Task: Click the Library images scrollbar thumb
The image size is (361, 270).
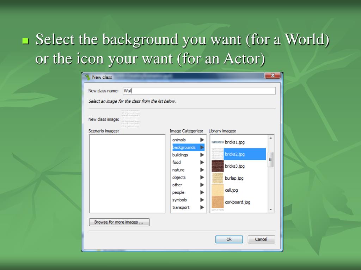Action: coord(271,160)
